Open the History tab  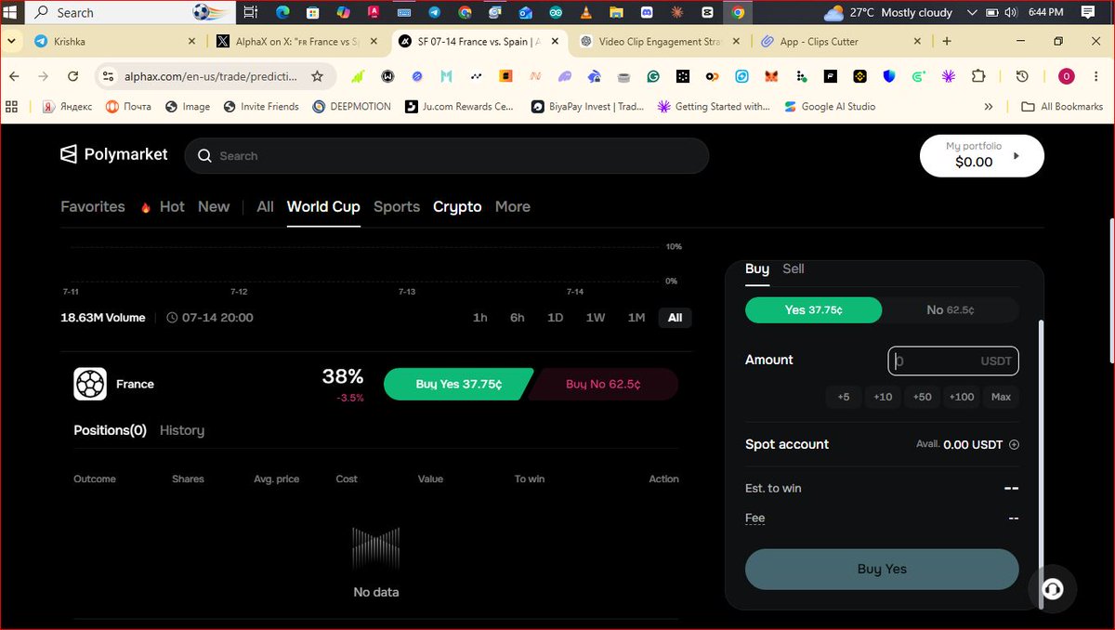tap(182, 431)
